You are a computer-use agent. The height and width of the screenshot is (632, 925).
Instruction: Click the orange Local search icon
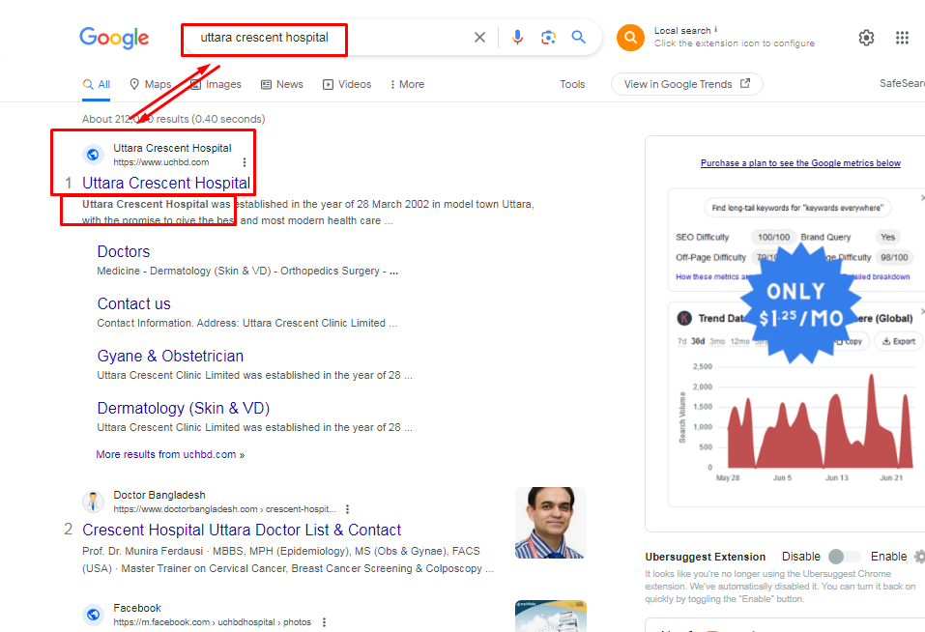point(630,38)
